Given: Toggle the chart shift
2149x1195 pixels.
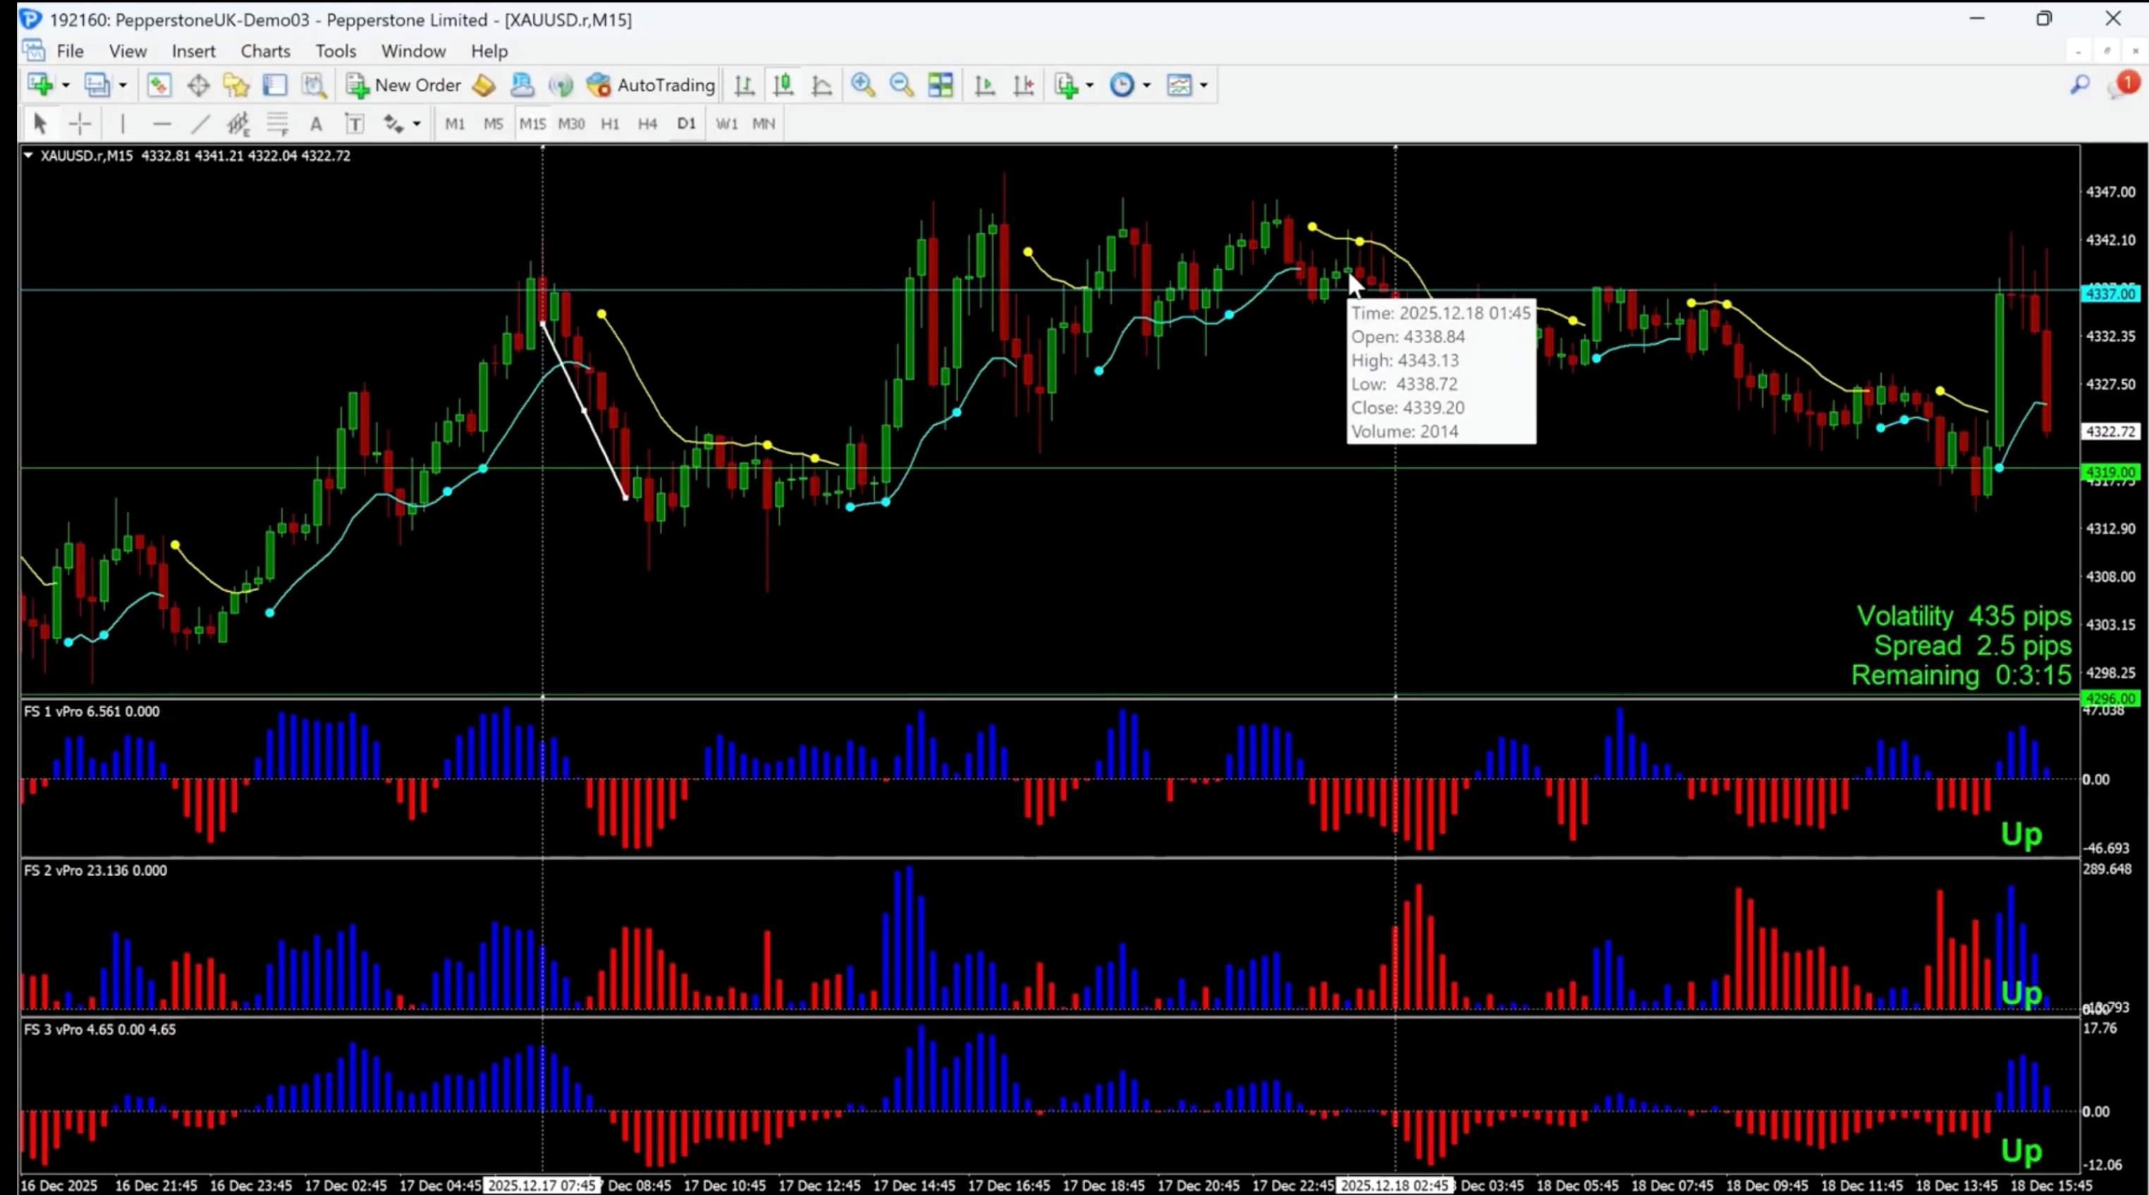Looking at the screenshot, I should point(1024,85).
